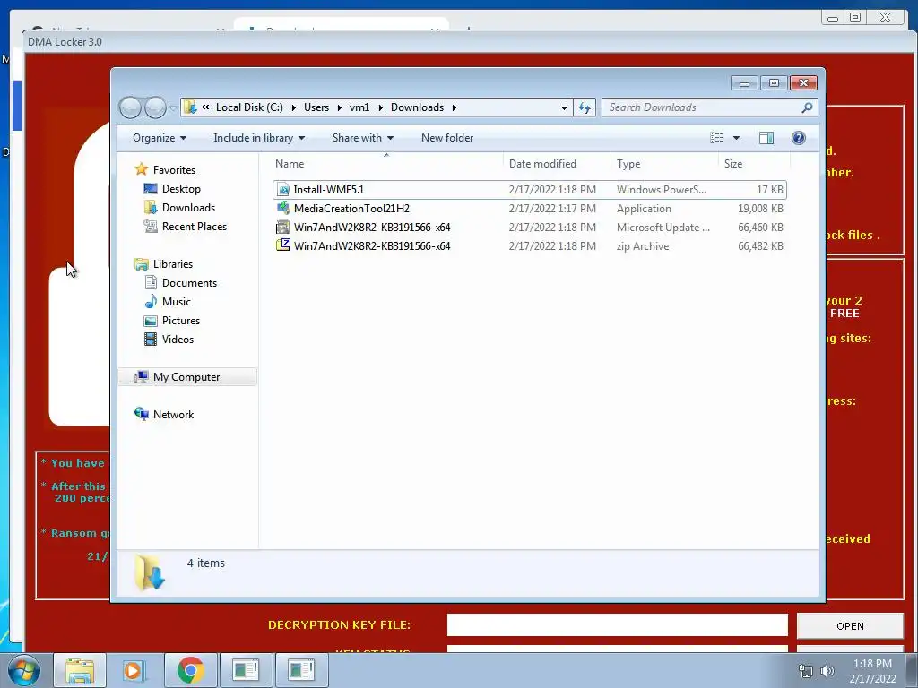This screenshot has height=688, width=918.
Task: Open the recent locations dropdown beside navigation arrows
Action: (173, 108)
